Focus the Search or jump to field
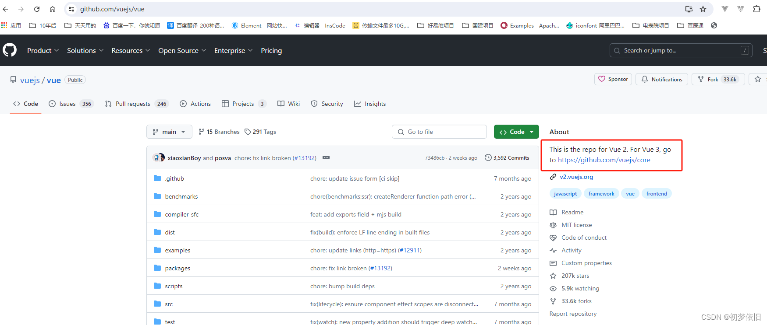The image size is (767, 325). coord(681,50)
